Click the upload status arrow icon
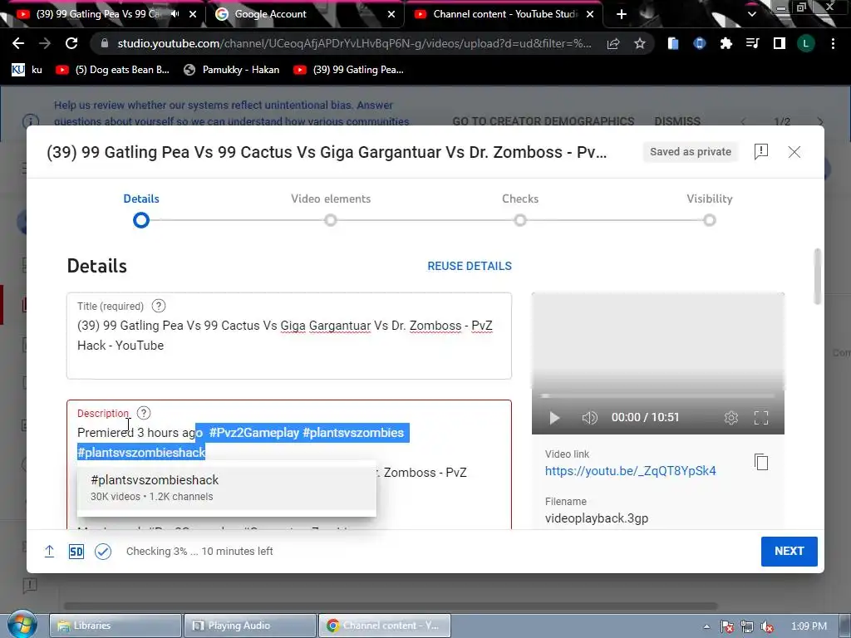The image size is (851, 638). [49, 552]
